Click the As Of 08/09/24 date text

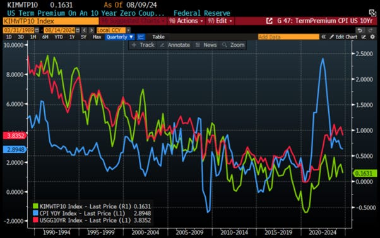tap(131, 5)
